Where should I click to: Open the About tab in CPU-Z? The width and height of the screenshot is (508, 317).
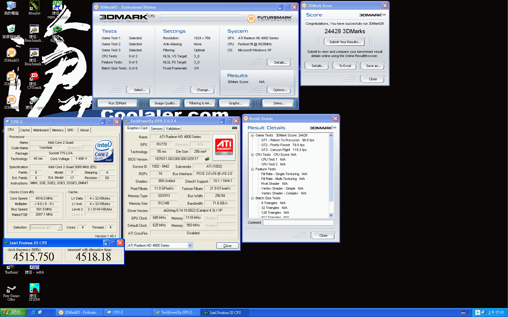pos(84,130)
